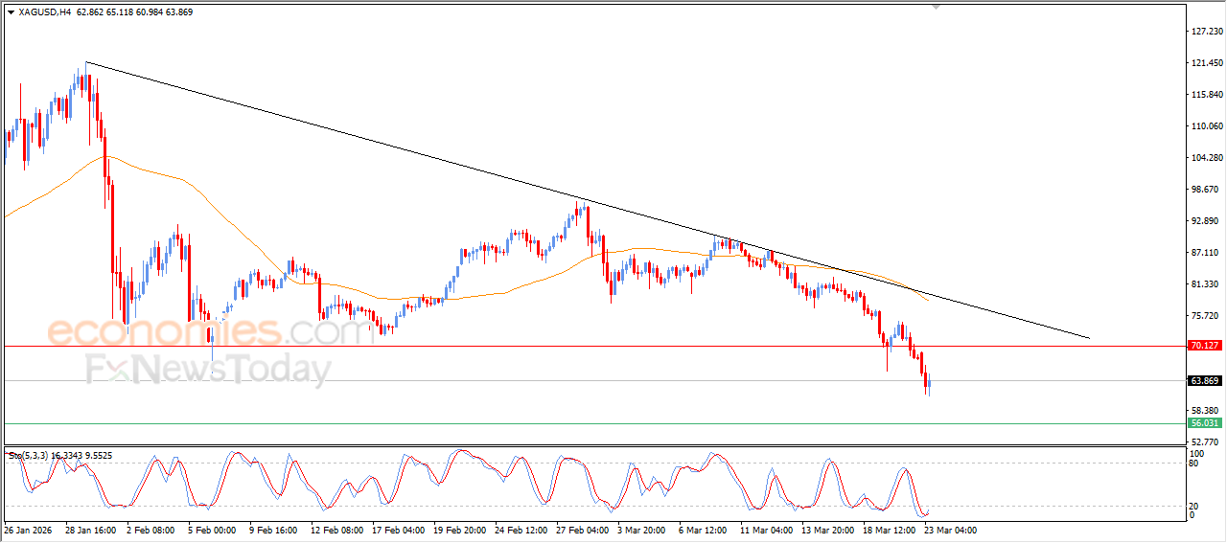The image size is (1227, 543).
Task: Click the 75.720 price axis value
Action: (x=1205, y=316)
